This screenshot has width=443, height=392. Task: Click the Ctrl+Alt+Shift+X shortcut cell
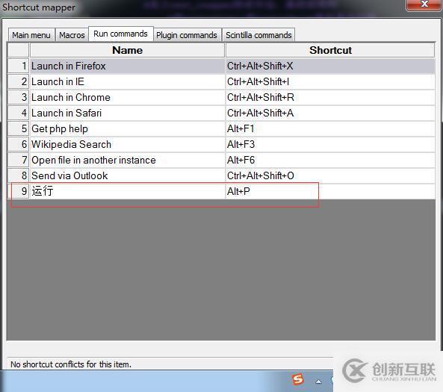(330, 66)
